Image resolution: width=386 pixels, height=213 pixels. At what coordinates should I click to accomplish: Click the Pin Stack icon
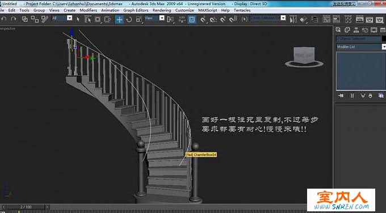click(x=341, y=96)
